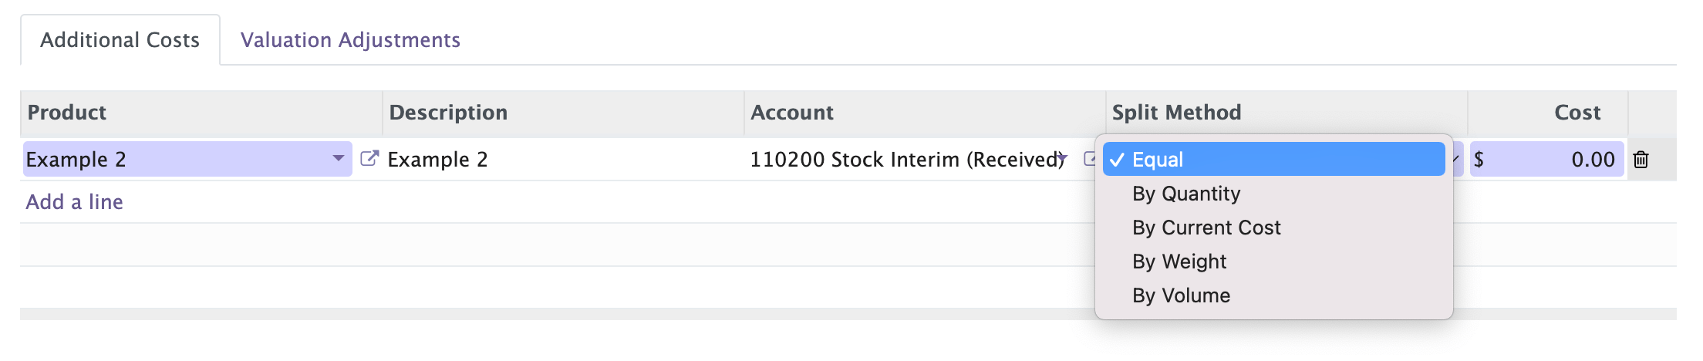Image resolution: width=1703 pixels, height=361 pixels.
Task: Choose By Quantity split method
Action: click(x=1186, y=194)
